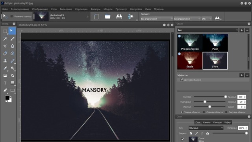Select the Pen tool
The width and height of the screenshot is (252, 142).
click(5, 90)
